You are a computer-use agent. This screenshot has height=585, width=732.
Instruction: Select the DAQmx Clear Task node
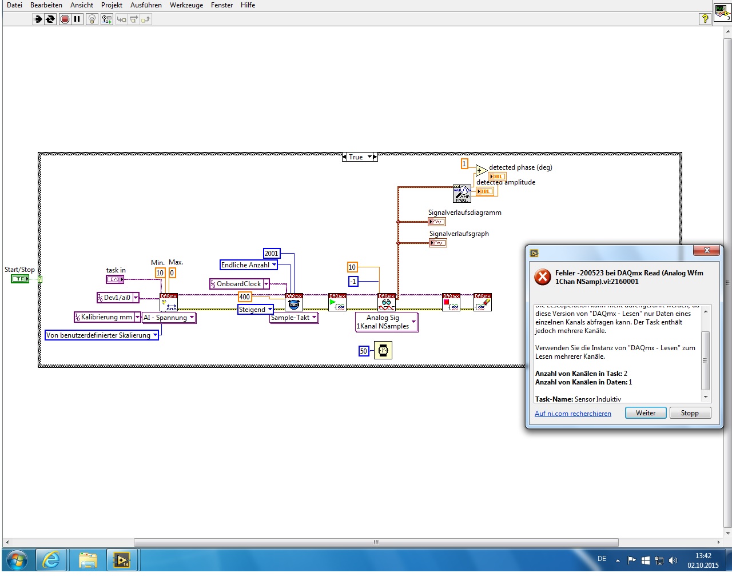coord(483,302)
